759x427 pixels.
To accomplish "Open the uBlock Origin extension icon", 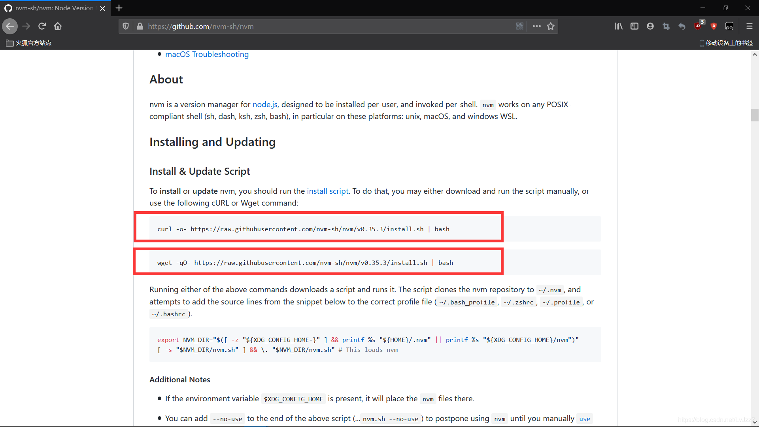I will (698, 26).
